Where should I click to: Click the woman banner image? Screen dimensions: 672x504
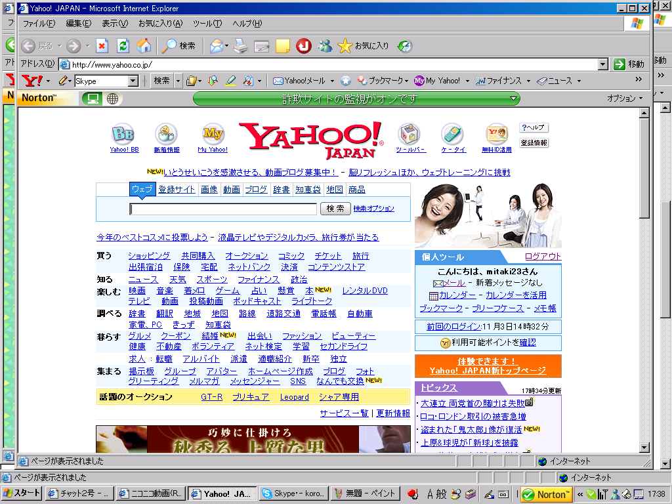click(488, 215)
